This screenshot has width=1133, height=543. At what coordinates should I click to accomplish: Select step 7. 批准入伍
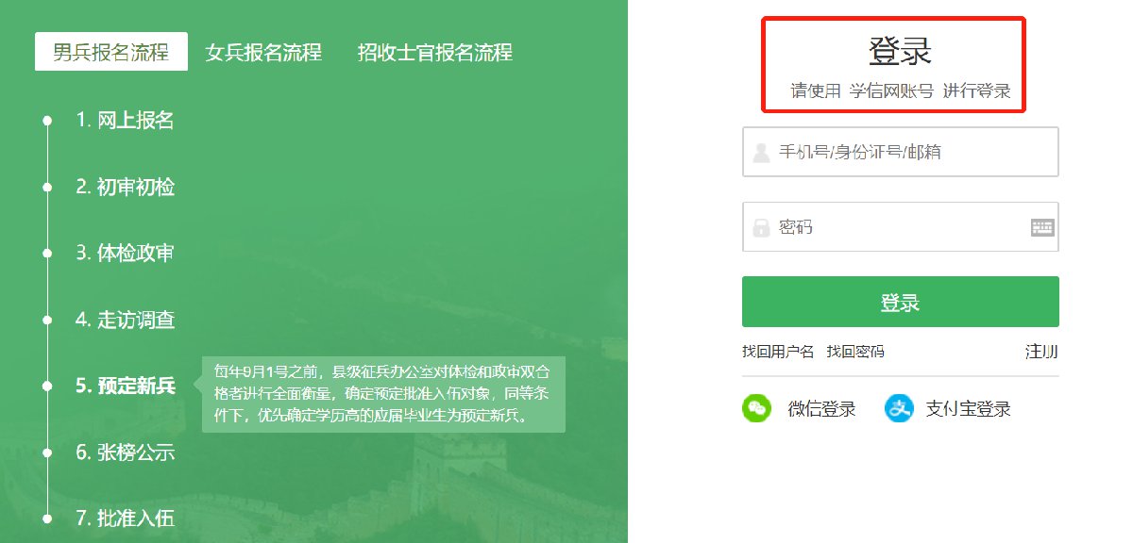coord(125,518)
